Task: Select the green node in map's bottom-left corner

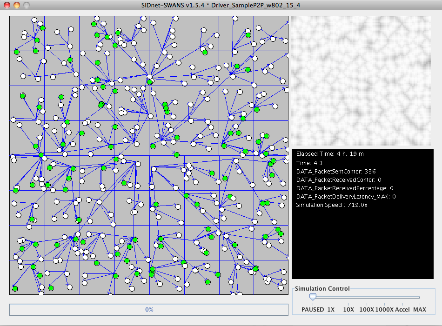Action: [15, 289]
